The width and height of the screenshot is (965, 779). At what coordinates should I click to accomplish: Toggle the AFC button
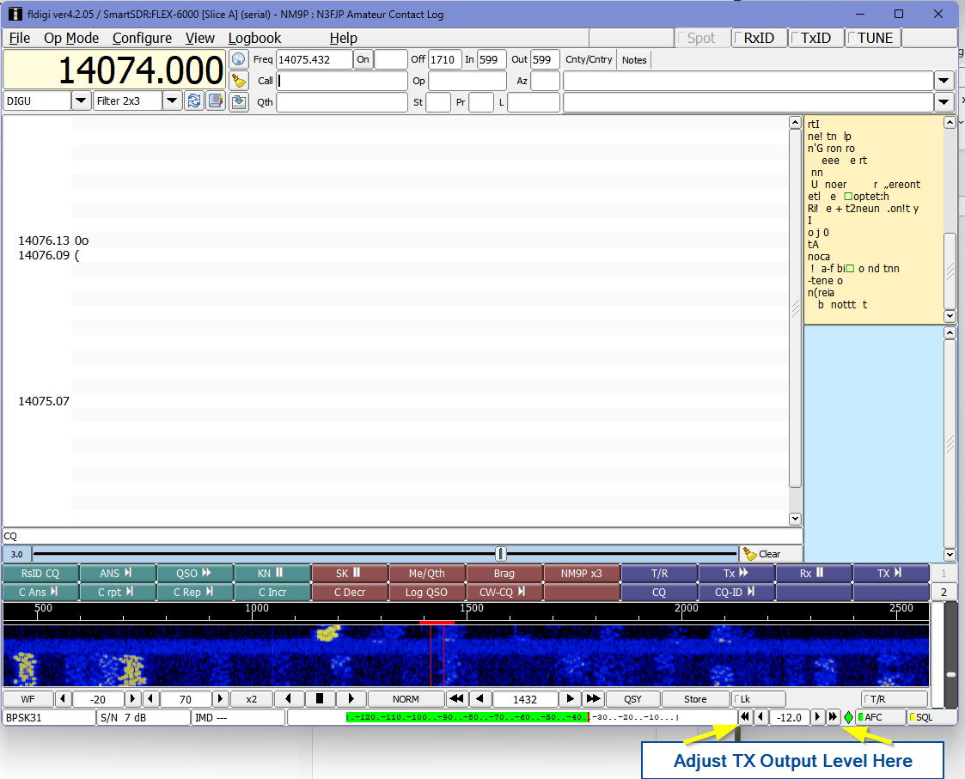coord(879,717)
